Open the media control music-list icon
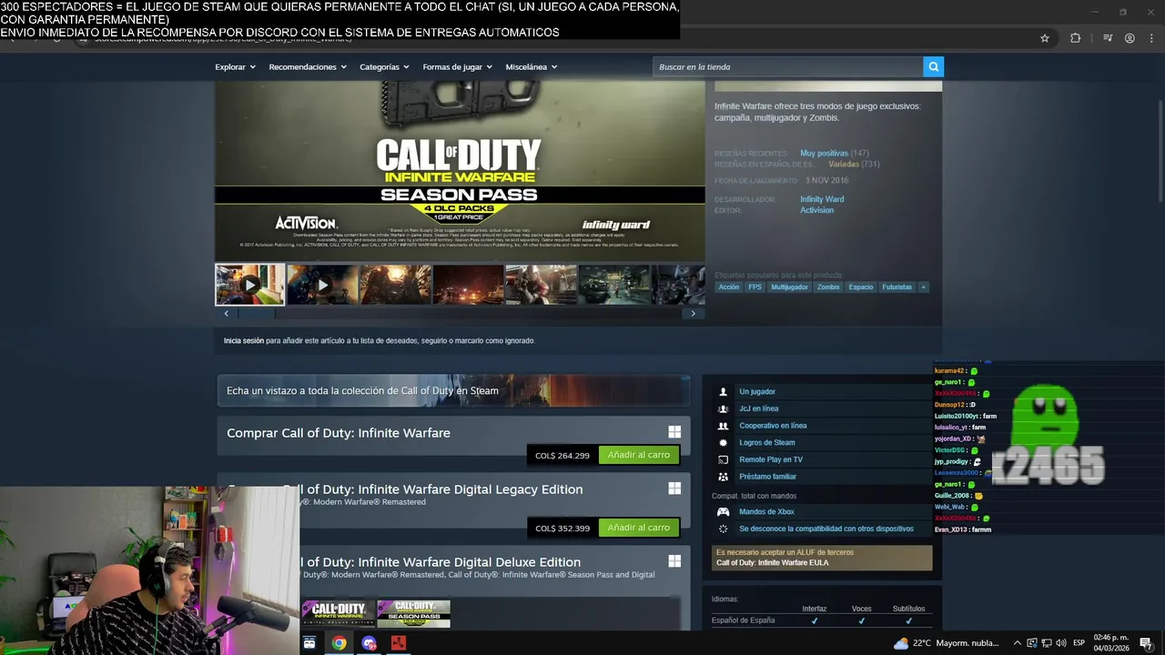This screenshot has width=1165, height=655. (1108, 38)
